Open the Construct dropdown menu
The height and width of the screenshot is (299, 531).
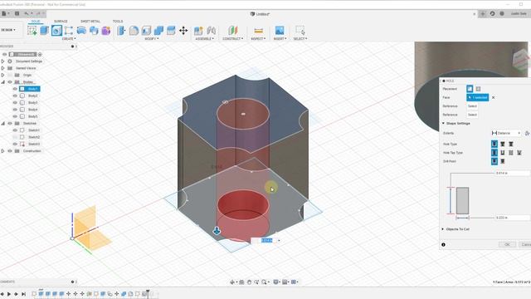pos(233,39)
